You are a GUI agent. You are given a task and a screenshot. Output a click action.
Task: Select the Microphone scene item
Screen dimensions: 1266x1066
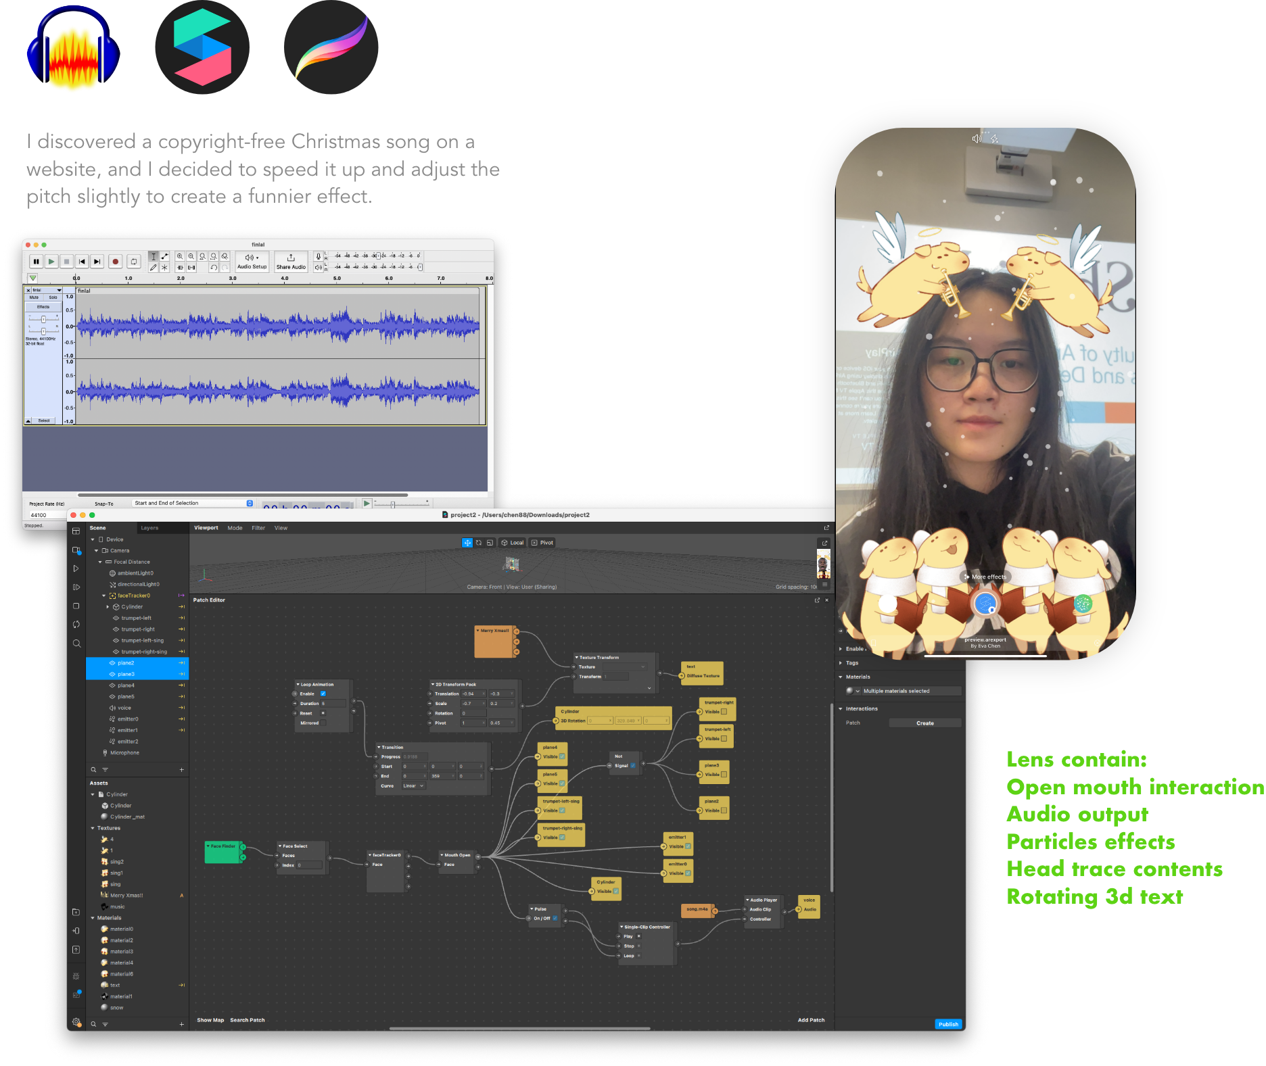coord(125,752)
